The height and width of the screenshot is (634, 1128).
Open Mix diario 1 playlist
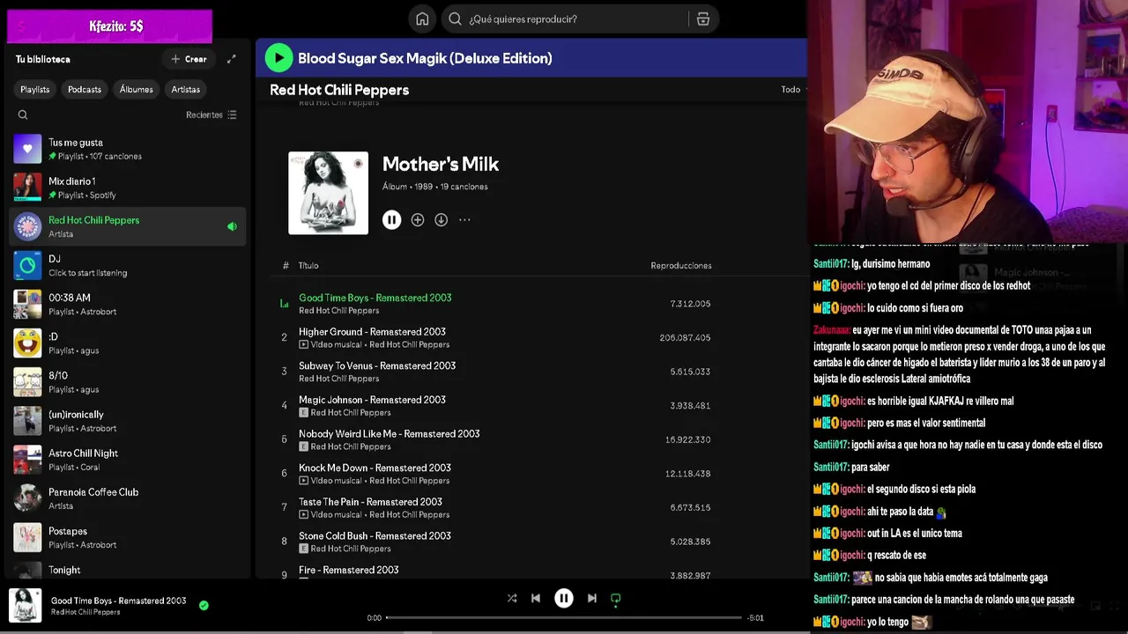pyautogui.click(x=128, y=188)
